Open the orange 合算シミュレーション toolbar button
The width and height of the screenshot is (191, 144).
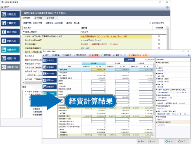[138, 55]
